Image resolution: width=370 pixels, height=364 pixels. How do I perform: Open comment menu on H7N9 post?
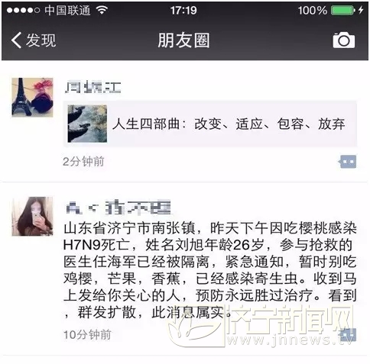(x=348, y=335)
